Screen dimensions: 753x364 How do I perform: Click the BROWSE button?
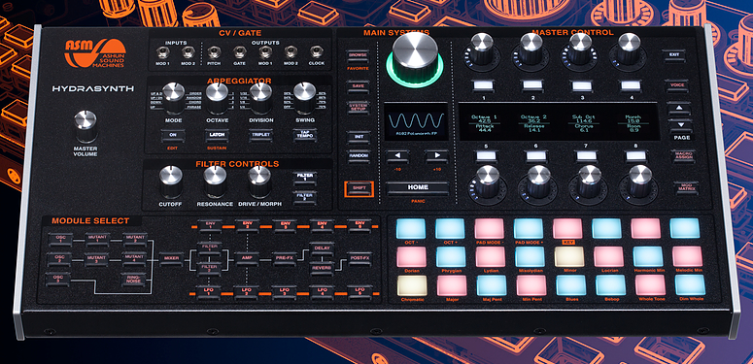(358, 55)
